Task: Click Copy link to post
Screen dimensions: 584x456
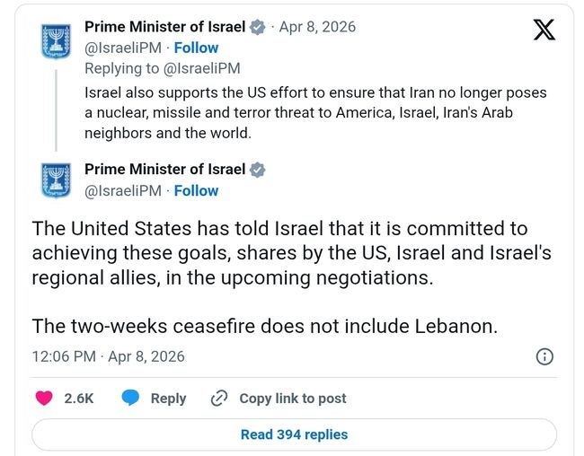Action: [x=292, y=399]
